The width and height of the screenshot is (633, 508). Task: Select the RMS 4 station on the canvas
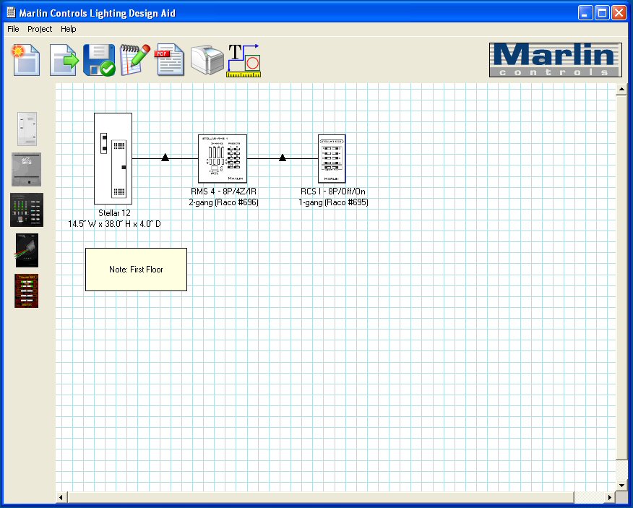point(223,159)
